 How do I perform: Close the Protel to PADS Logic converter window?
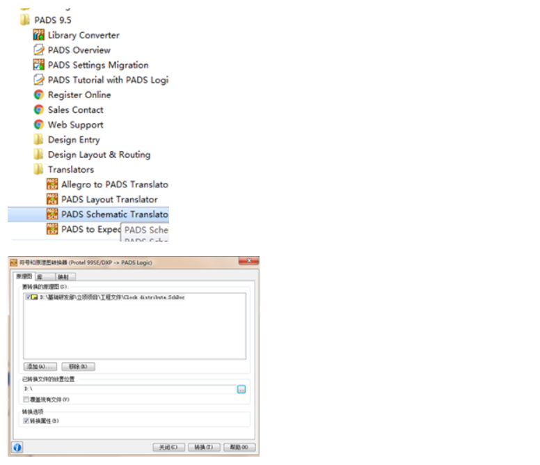tap(249, 261)
